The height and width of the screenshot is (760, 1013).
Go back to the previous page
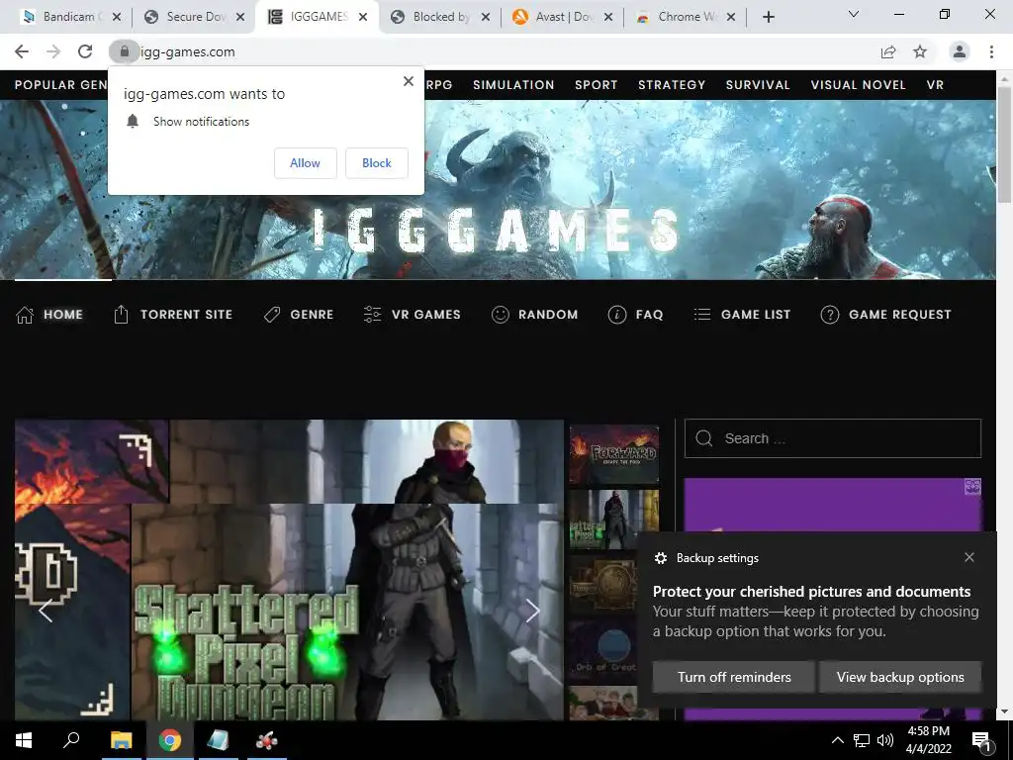(x=22, y=51)
